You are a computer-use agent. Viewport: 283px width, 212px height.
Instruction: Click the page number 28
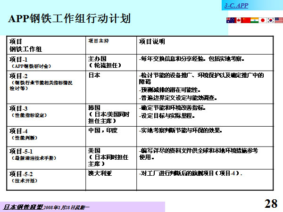tap(271, 204)
